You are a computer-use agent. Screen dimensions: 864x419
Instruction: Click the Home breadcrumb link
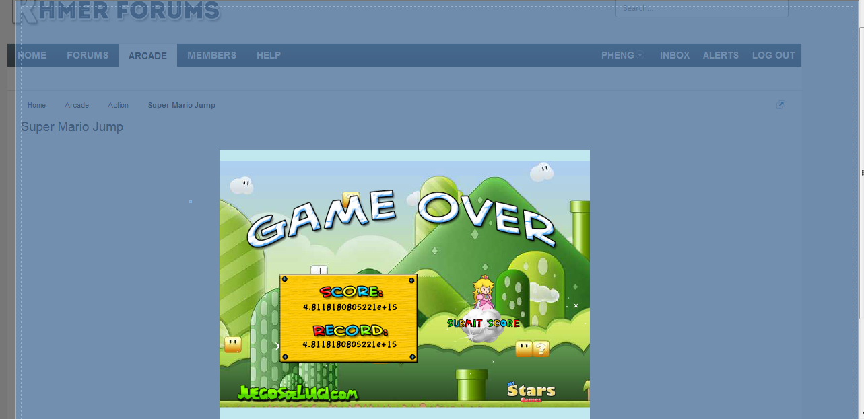coord(37,105)
